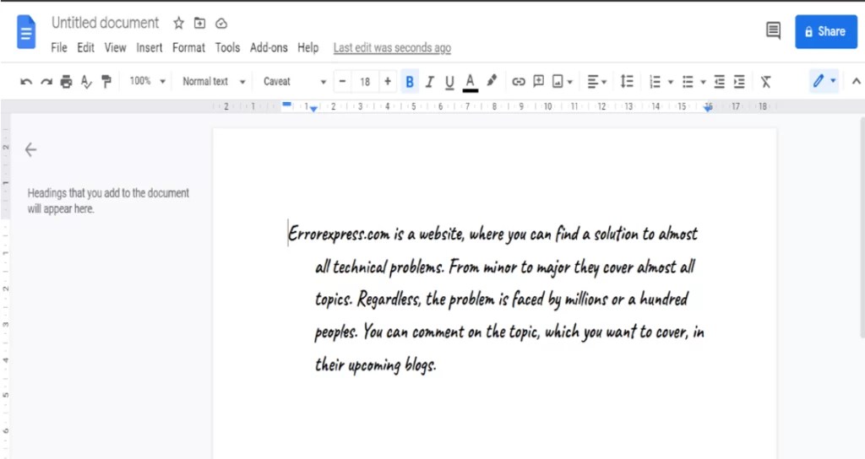Viewport: 865px width, 459px height.
Task: Open line spacing options
Action: (x=627, y=82)
